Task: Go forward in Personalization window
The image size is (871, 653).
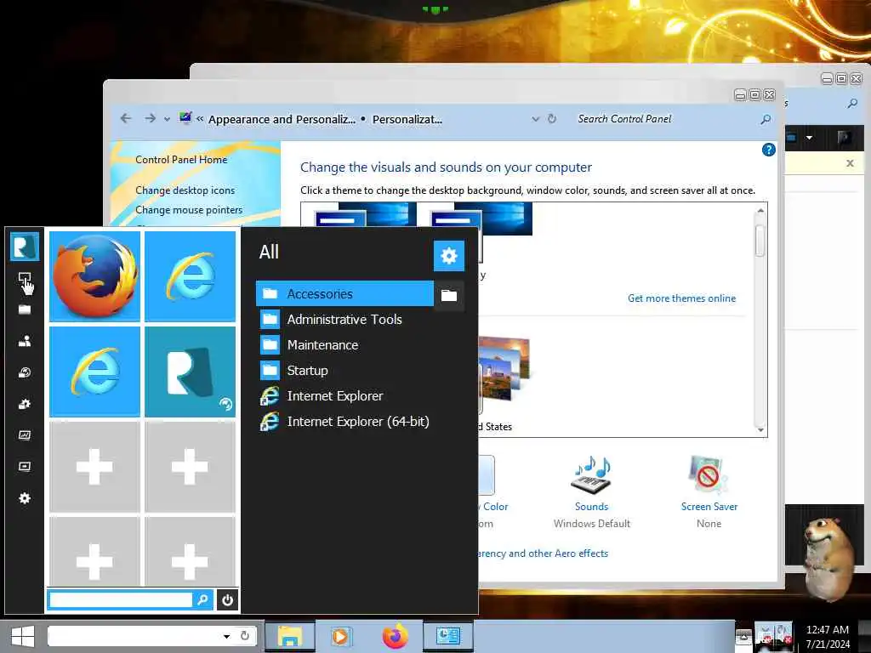Action: 150,118
